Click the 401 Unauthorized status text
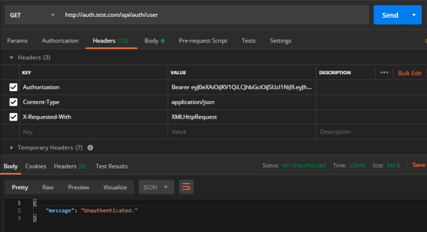Viewport: 427px width, 232px height. pyautogui.click(x=304, y=165)
